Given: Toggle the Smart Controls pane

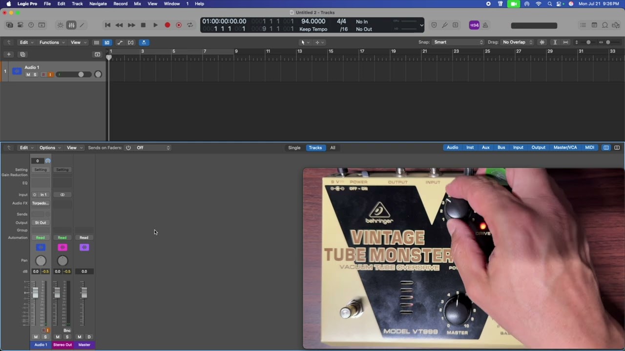Looking at the screenshot, I should click(61, 25).
